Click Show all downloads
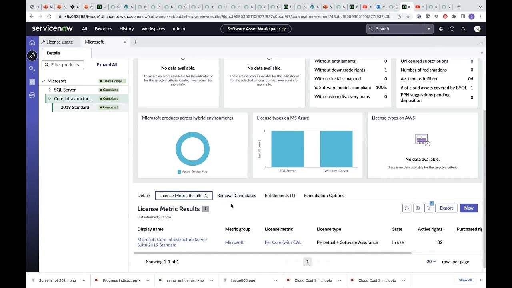Viewport: 512px width, 288px height. coord(465,280)
